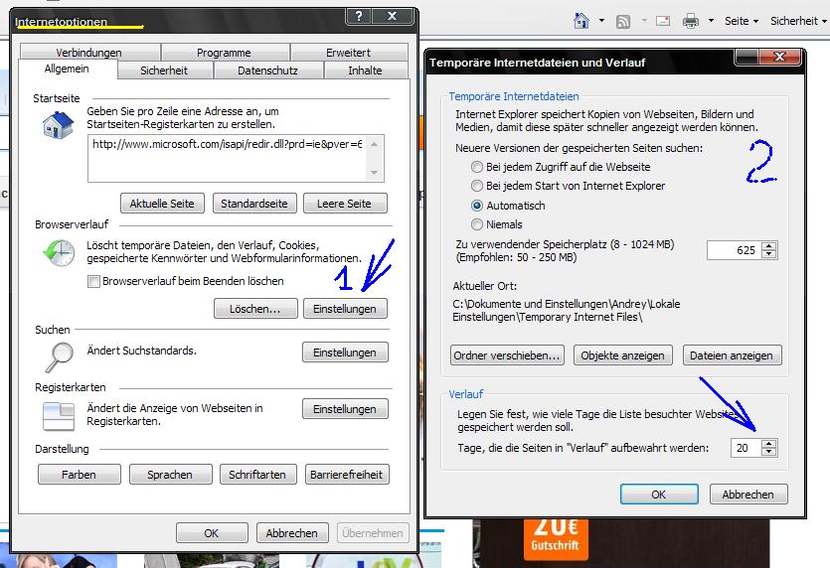This screenshot has width=830, height=568.
Task: Click the RSS feeds icon in the toolbar
Action: pos(623,21)
